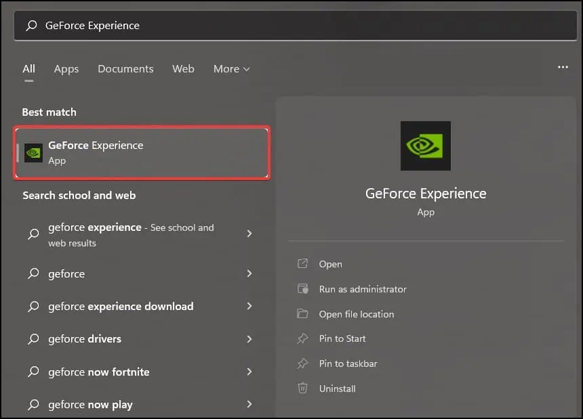The image size is (583, 419).
Task: Click the shield icon next to Run as administrator
Action: point(303,289)
